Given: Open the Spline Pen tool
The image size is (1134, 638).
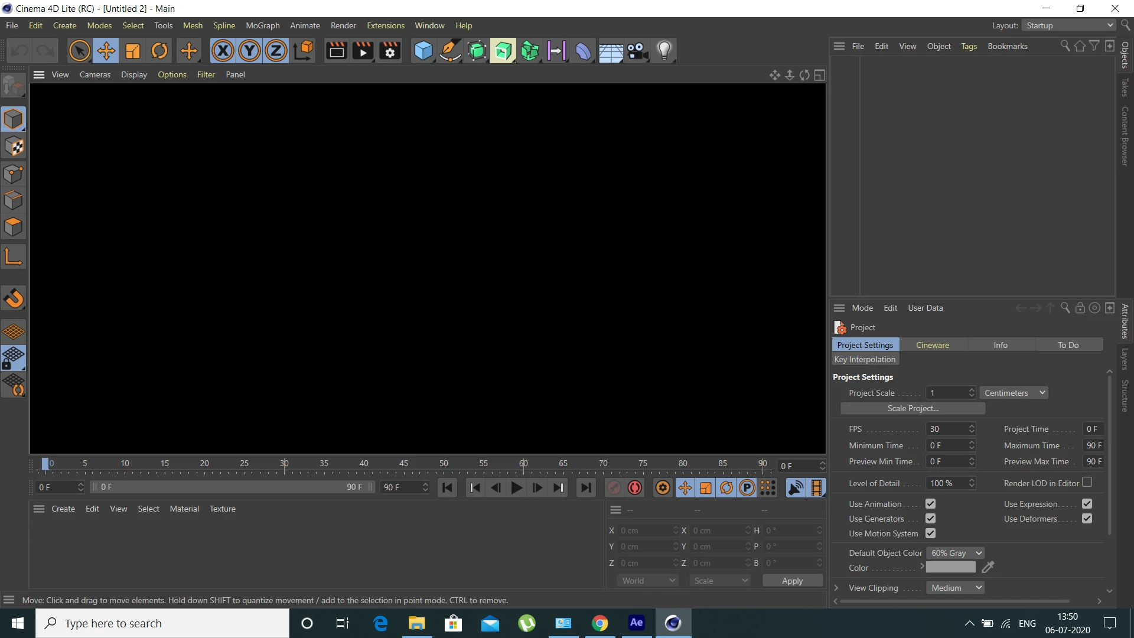Looking at the screenshot, I should [x=450, y=51].
